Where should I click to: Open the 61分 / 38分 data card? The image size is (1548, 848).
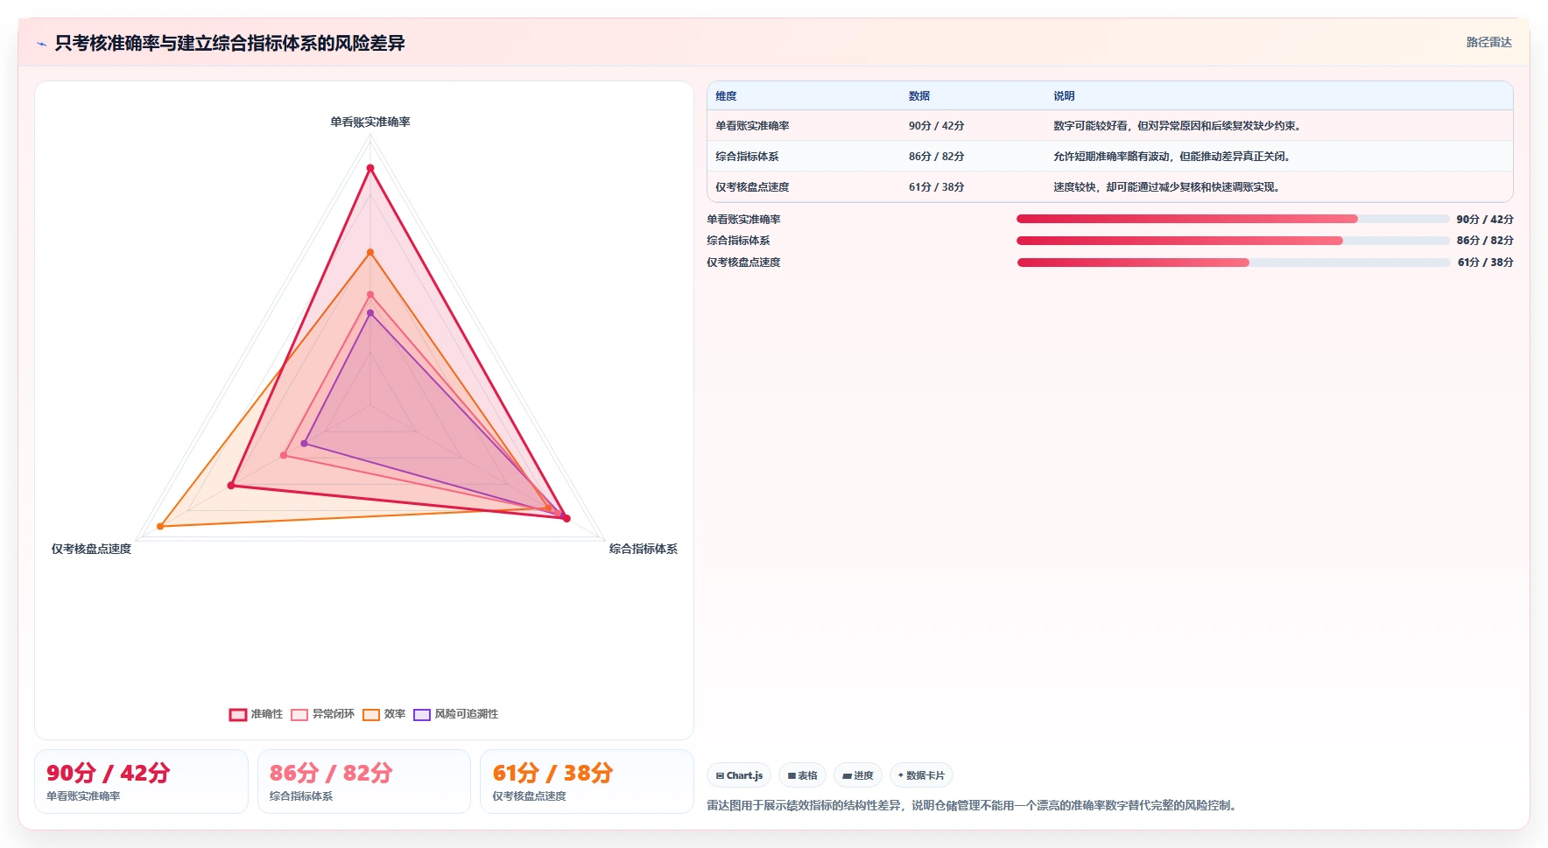click(x=587, y=781)
